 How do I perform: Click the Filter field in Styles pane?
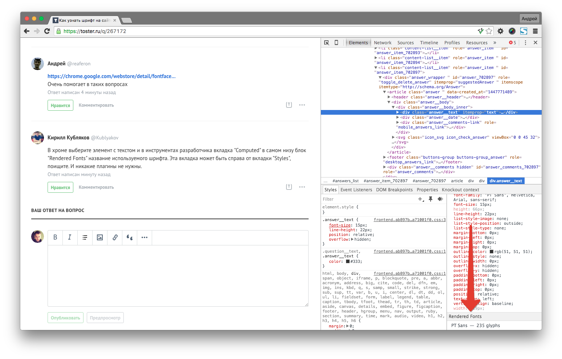pos(368,199)
